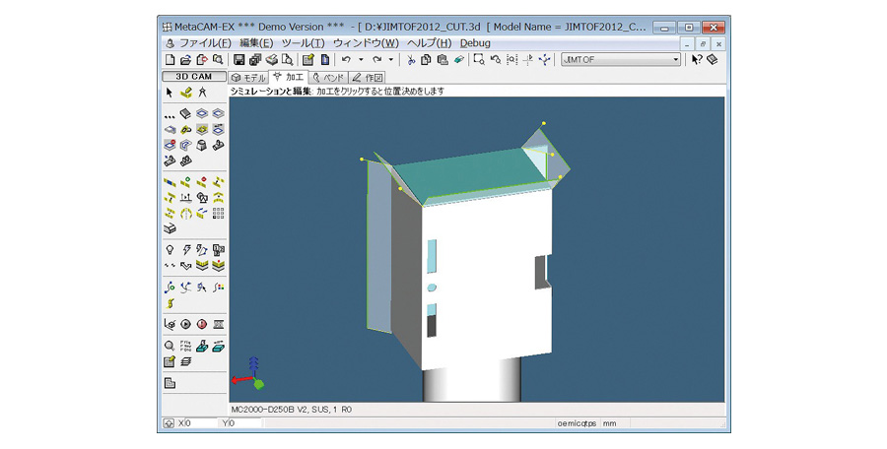Click the Paste clipboard icon
887x449 pixels.
(x=443, y=59)
